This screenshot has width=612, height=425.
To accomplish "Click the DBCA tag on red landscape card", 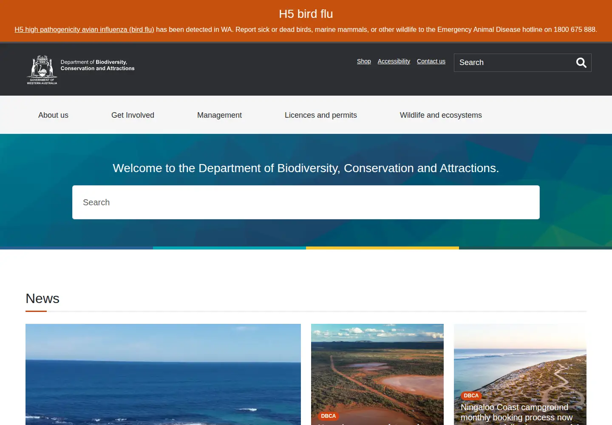I will [x=328, y=416].
